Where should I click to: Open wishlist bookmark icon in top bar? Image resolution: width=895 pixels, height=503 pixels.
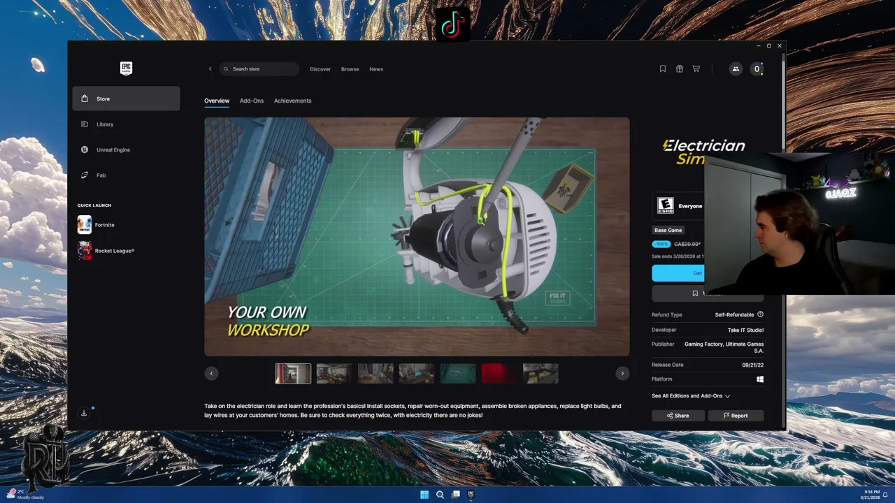click(x=663, y=69)
